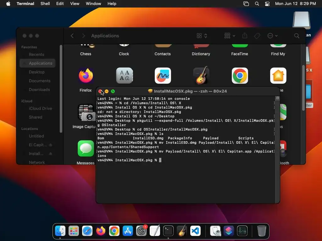Screen dimensions: 322x241
Task: Click Terminal scrollback marker icon
Action: pos(277,98)
